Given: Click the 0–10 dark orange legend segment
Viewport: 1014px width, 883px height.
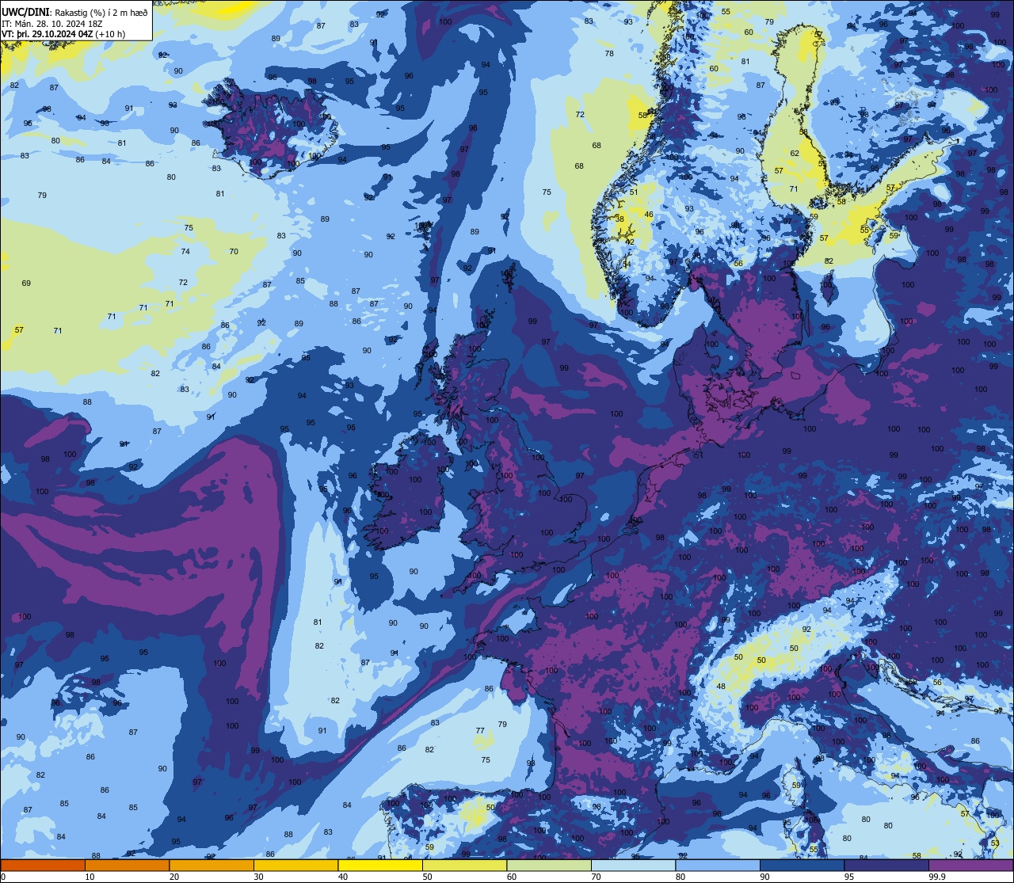Looking at the screenshot, I should tap(43, 865).
